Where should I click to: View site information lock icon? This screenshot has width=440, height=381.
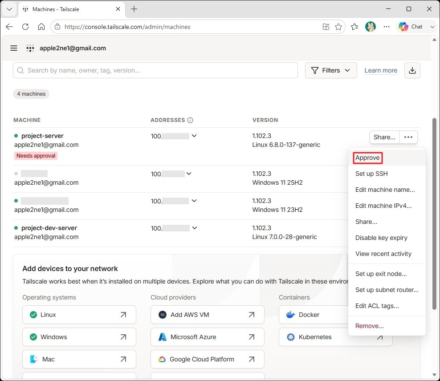(57, 27)
